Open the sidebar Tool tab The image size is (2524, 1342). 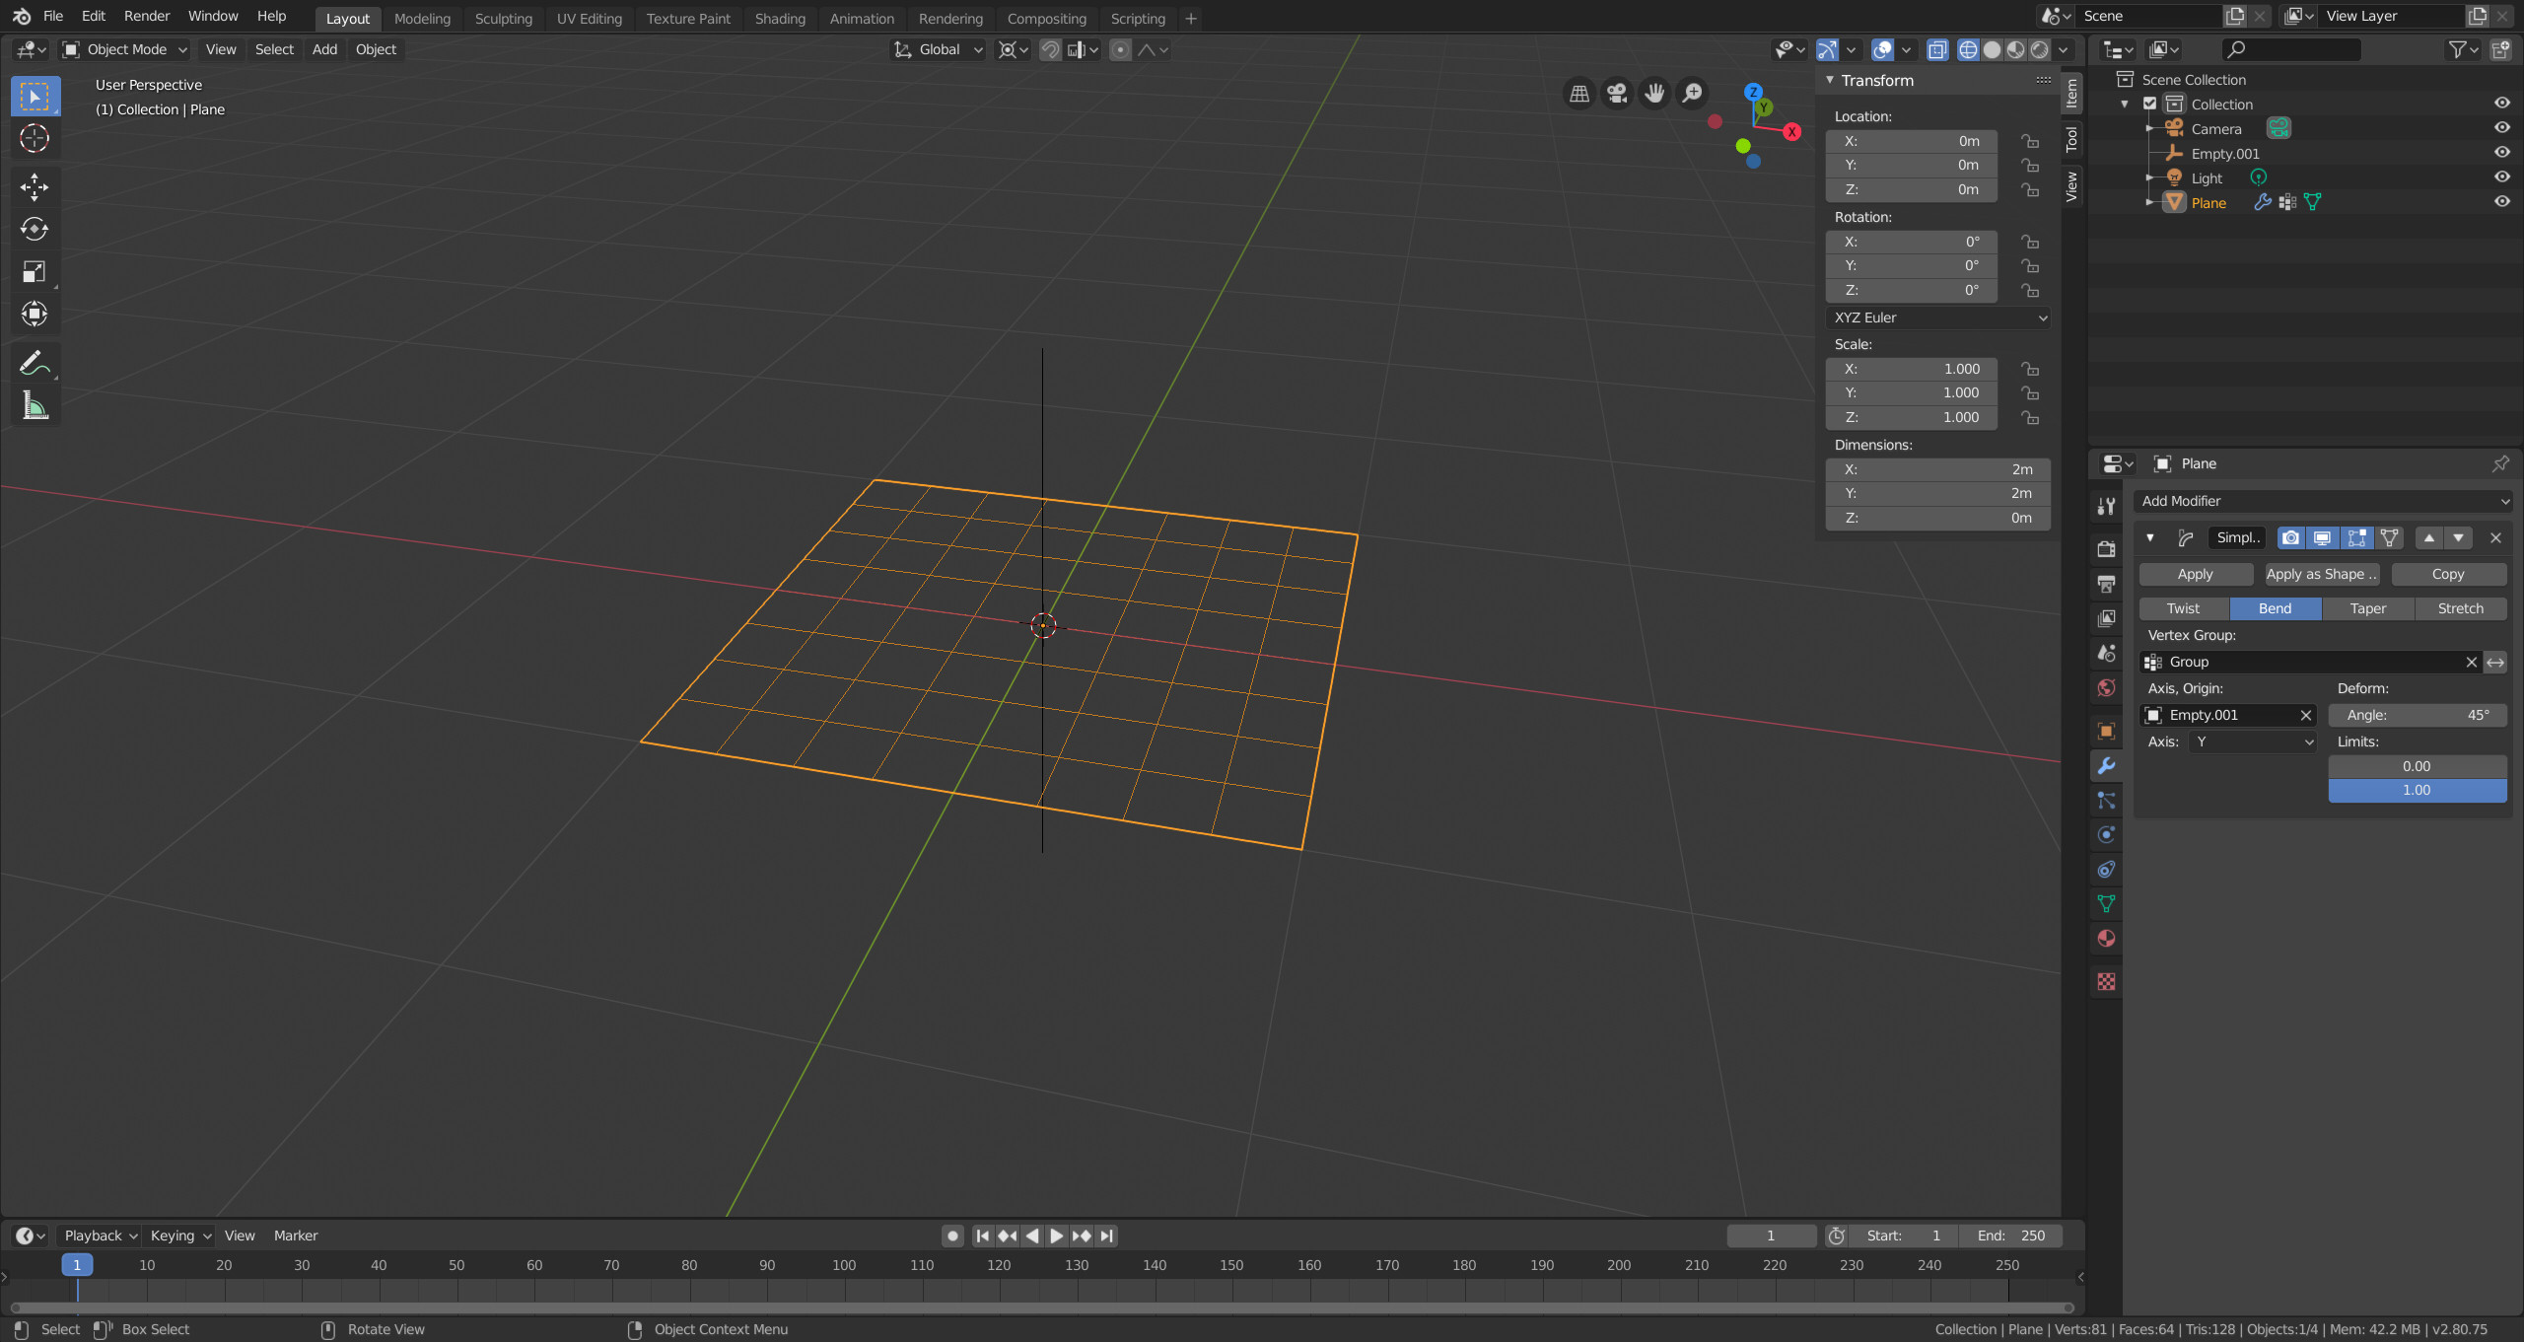click(2071, 139)
